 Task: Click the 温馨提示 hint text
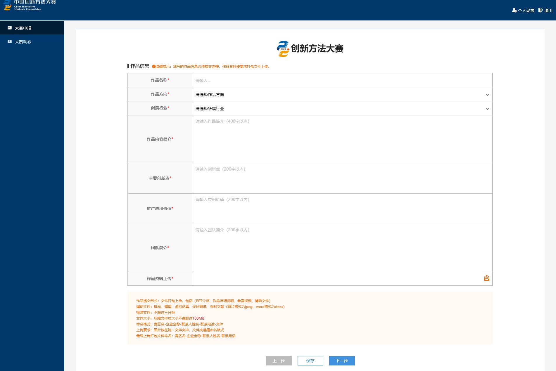tap(213, 67)
